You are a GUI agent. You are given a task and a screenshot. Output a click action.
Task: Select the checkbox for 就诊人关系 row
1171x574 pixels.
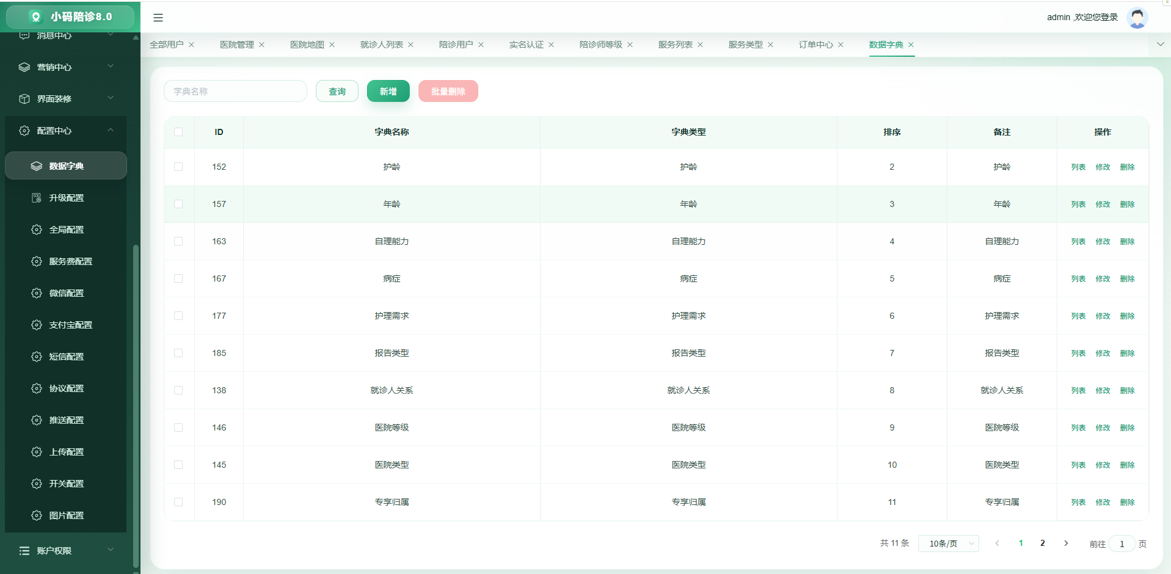[178, 390]
